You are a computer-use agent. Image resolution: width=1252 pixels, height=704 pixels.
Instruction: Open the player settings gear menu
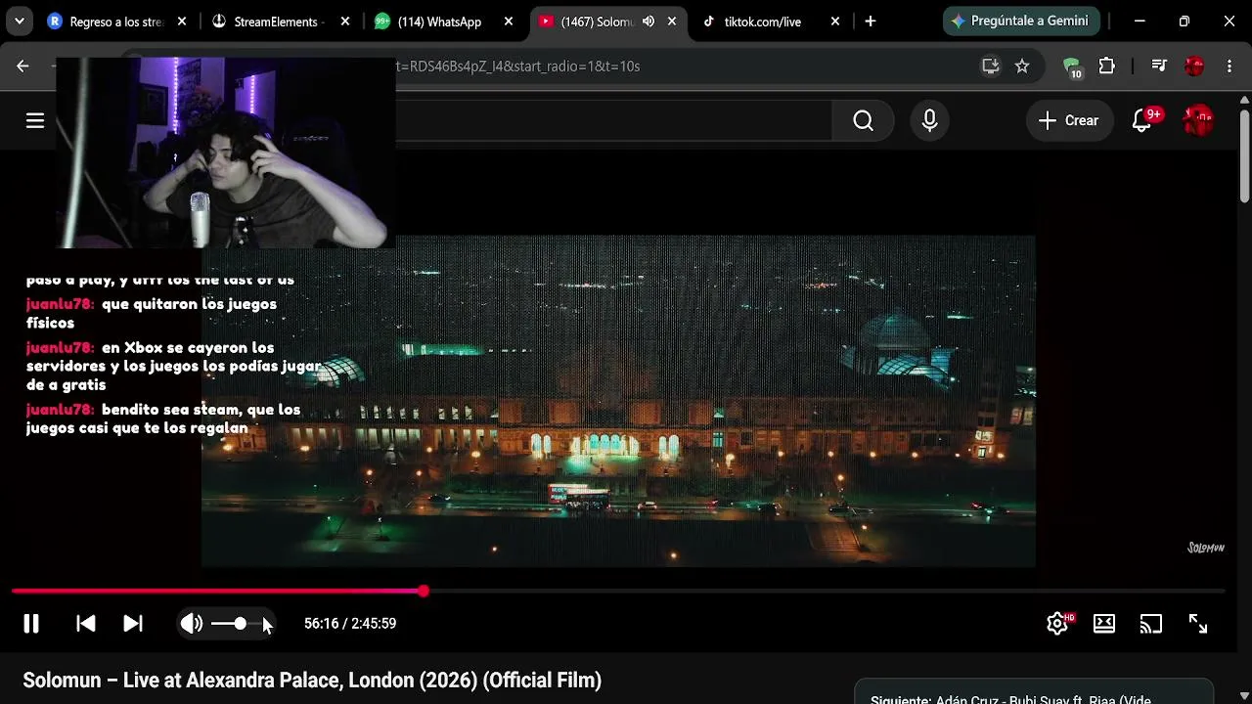pyautogui.click(x=1057, y=624)
